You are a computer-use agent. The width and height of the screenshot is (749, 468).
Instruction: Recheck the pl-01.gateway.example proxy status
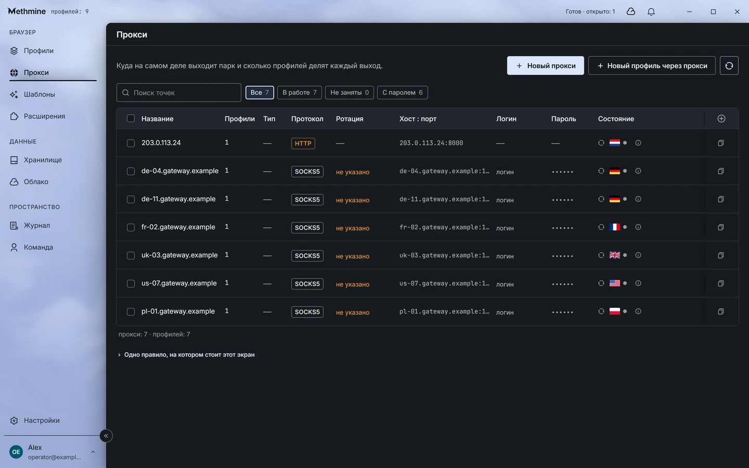[601, 311]
